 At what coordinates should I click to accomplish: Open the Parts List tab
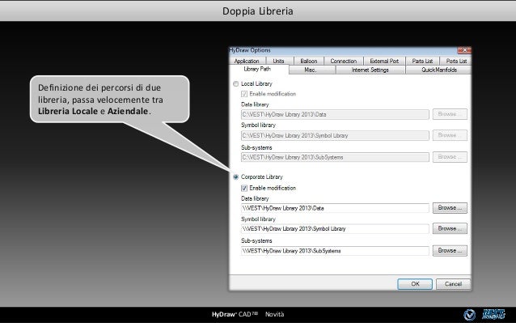click(x=422, y=61)
